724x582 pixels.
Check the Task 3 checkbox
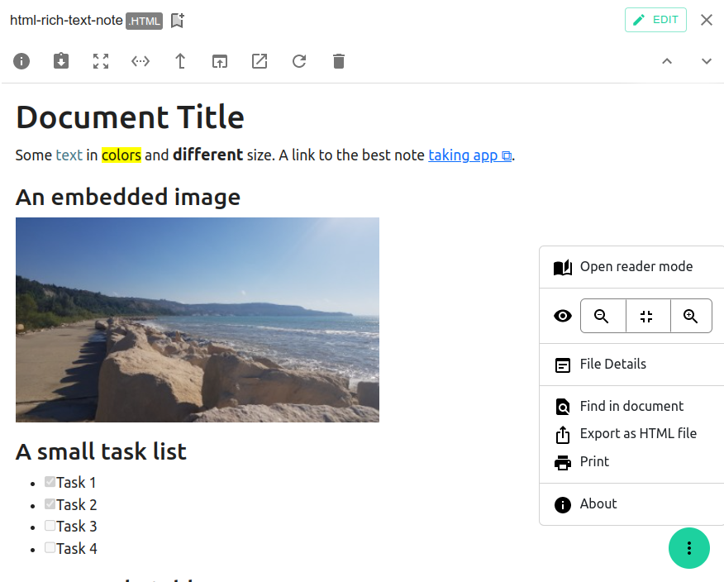(50, 526)
